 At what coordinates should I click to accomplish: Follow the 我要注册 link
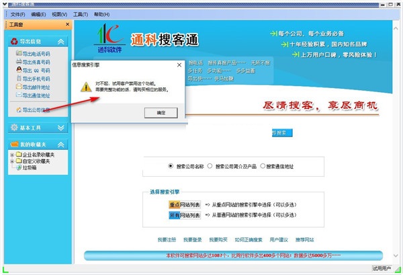click(167, 240)
